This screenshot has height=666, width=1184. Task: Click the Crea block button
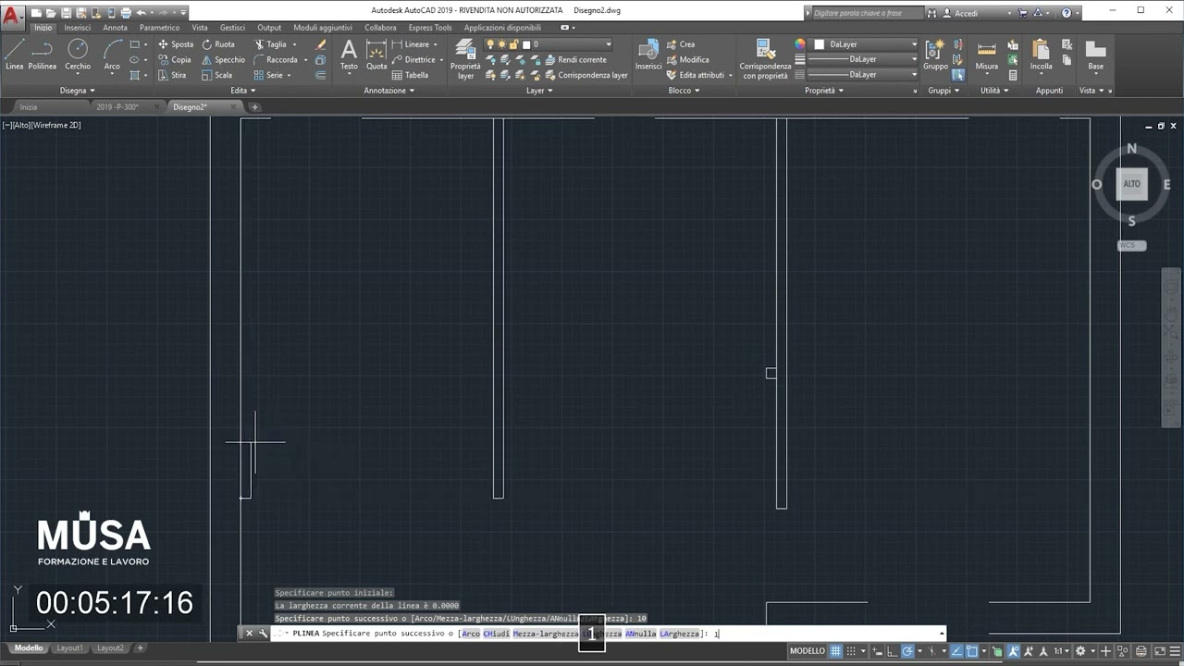point(680,44)
